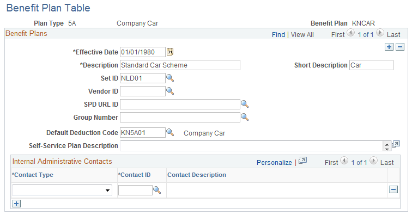The height and width of the screenshot is (215, 412).
Task: Add a new Benefit Plans row
Action: pyautogui.click(x=389, y=47)
